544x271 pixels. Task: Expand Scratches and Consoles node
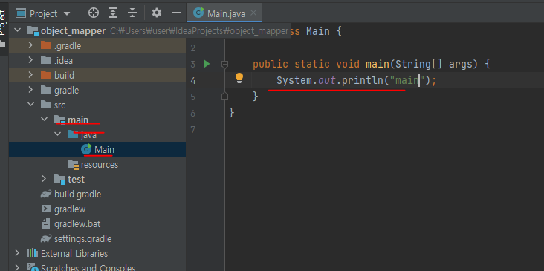tap(17, 267)
